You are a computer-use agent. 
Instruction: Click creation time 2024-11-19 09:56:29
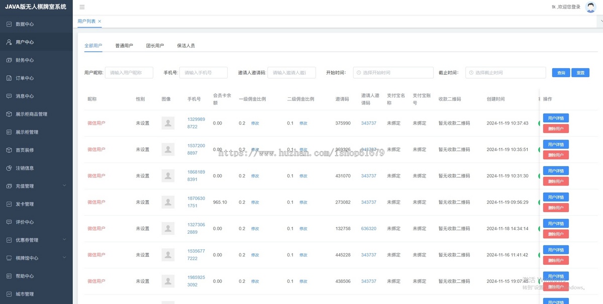[508, 202]
